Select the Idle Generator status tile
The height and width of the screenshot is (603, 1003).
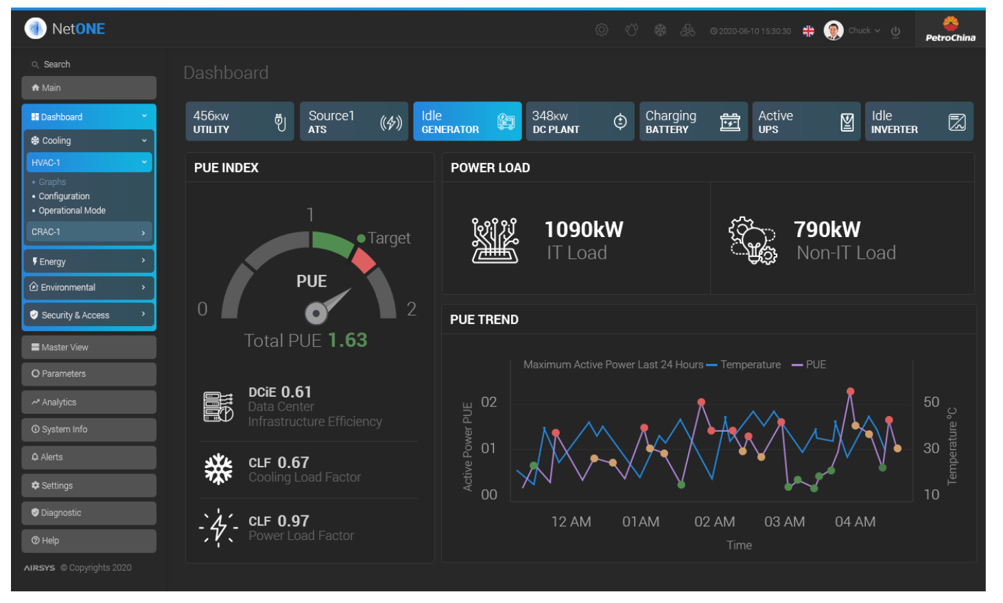click(x=467, y=122)
